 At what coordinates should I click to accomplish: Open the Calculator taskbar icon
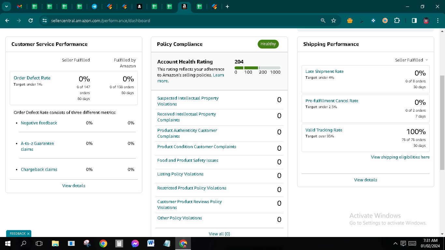(119, 243)
